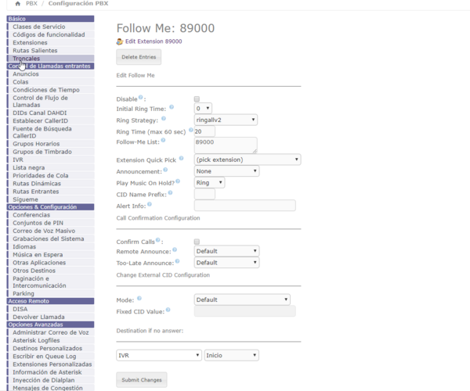
Task: Click the Follow-Me List text area
Action: coord(225,145)
